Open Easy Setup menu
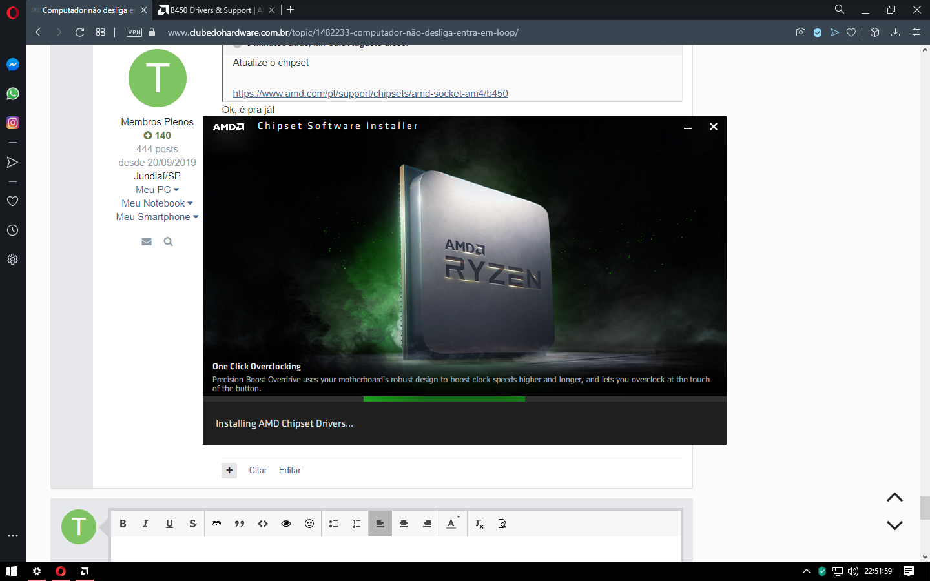 [916, 32]
